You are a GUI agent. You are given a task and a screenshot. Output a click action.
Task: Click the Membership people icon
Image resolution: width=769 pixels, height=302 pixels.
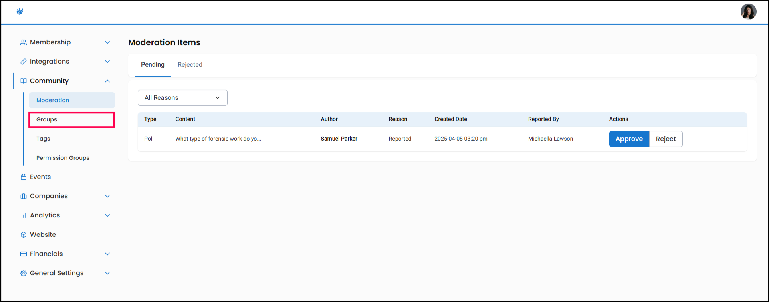click(24, 42)
